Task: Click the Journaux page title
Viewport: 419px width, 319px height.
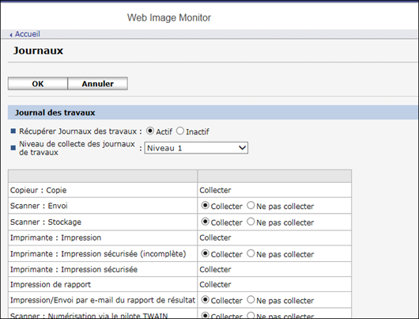Action: click(38, 51)
